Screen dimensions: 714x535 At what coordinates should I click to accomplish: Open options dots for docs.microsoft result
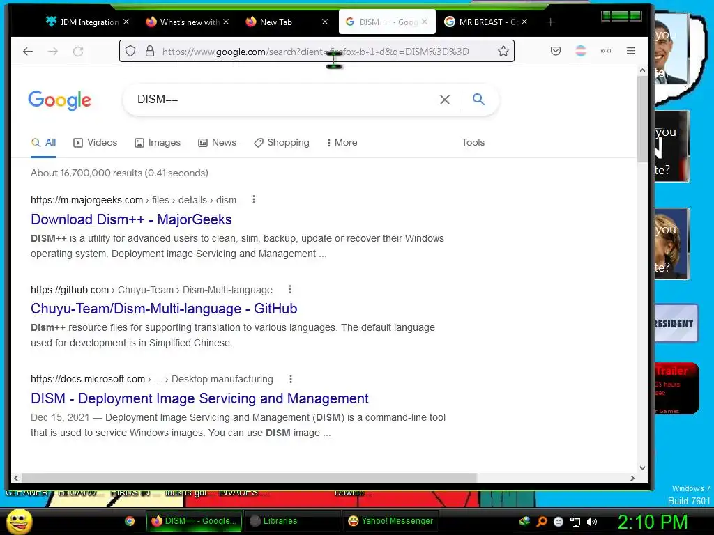pos(291,379)
